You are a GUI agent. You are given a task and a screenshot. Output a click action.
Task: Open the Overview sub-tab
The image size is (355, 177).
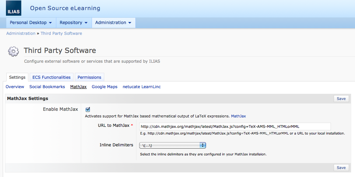coord(15,87)
